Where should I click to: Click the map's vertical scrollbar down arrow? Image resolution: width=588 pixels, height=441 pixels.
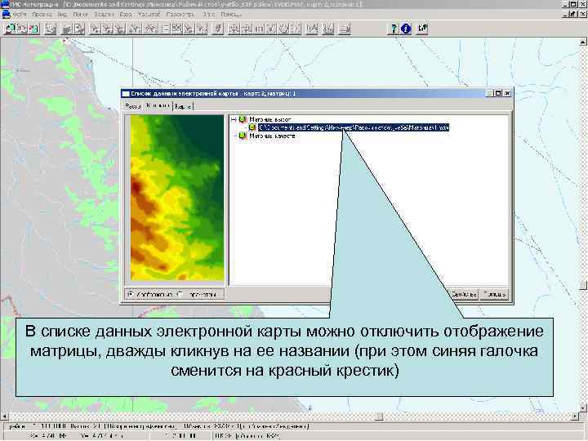[x=583, y=408]
